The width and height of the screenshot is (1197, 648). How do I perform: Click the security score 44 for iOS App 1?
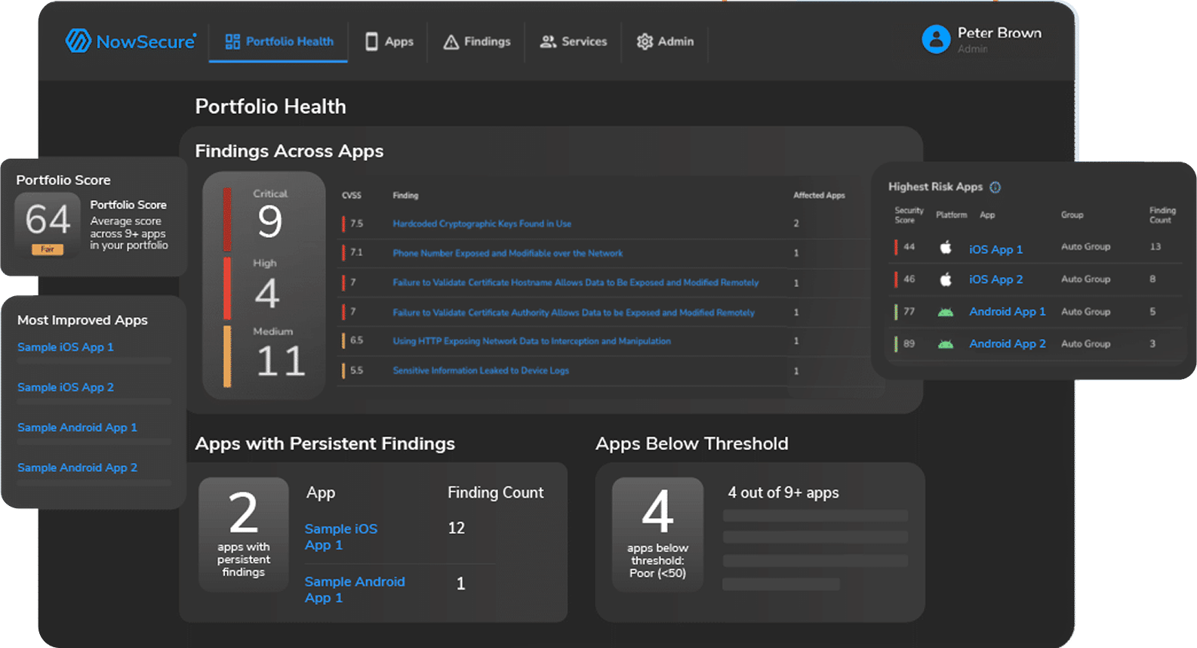[909, 247]
